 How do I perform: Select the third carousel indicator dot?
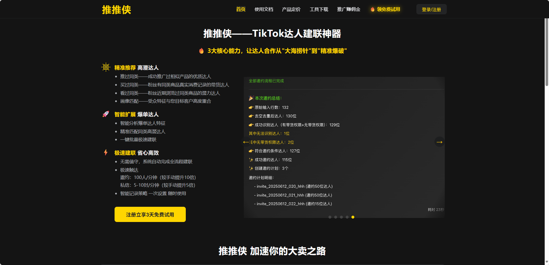tap(341, 217)
